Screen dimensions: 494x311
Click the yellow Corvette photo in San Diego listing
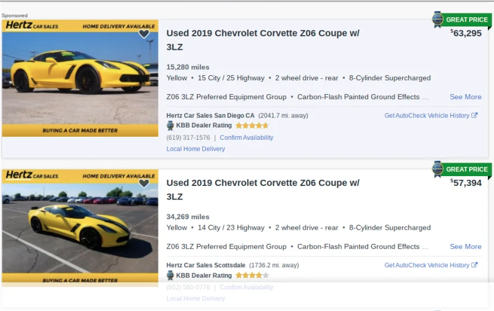coord(80,77)
